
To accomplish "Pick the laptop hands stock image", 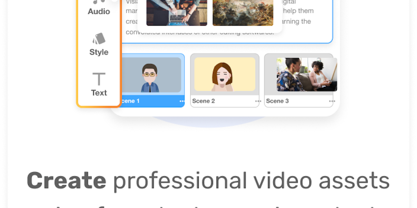I will coord(177,13).
